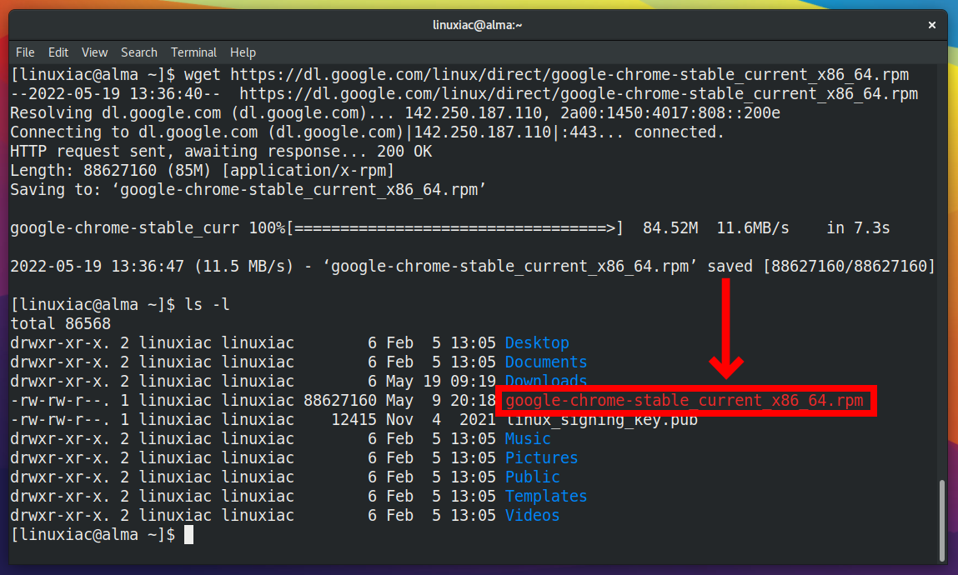Open the Edit menu
958x575 pixels.
tap(58, 52)
